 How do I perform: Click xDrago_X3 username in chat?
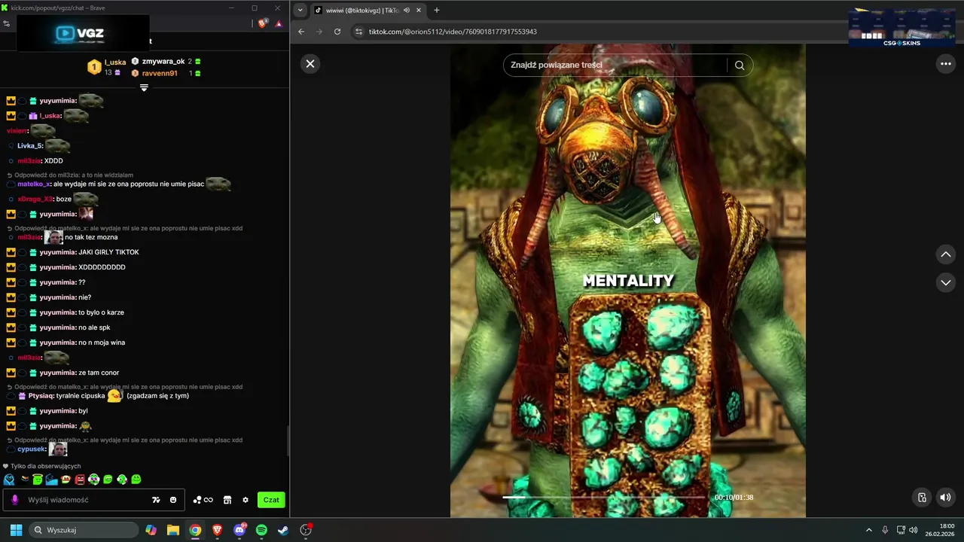click(35, 199)
